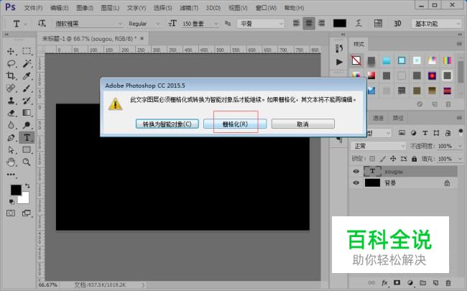Toggle text orientation in options bar
The height and width of the screenshot is (291, 467).
coord(42,23)
